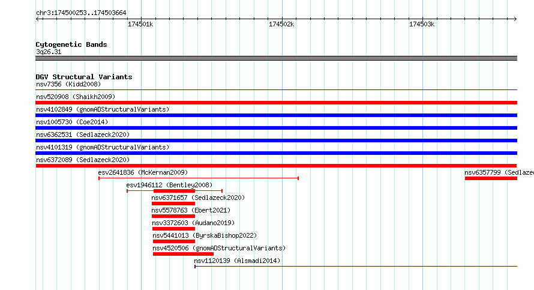This screenshot has height=290, width=534.
Task: Open the nsv1005730 (Coe2014) variant label
Action: tap(72, 122)
